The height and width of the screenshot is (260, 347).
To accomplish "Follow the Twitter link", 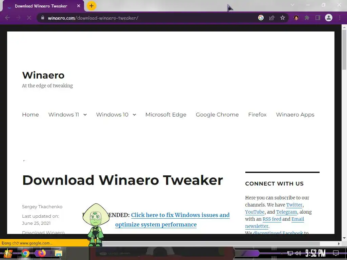I will pyautogui.click(x=294, y=205).
